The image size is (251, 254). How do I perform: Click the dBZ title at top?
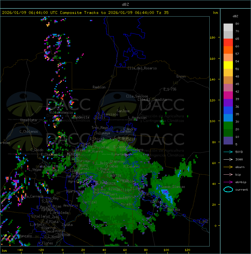(125, 4)
